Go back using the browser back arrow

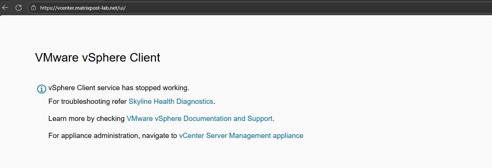5,7
